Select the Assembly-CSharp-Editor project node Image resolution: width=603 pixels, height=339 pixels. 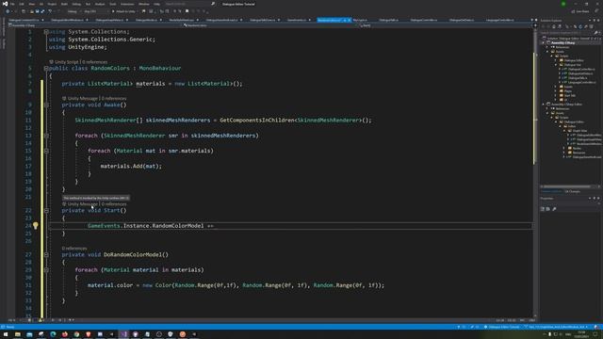566,105
